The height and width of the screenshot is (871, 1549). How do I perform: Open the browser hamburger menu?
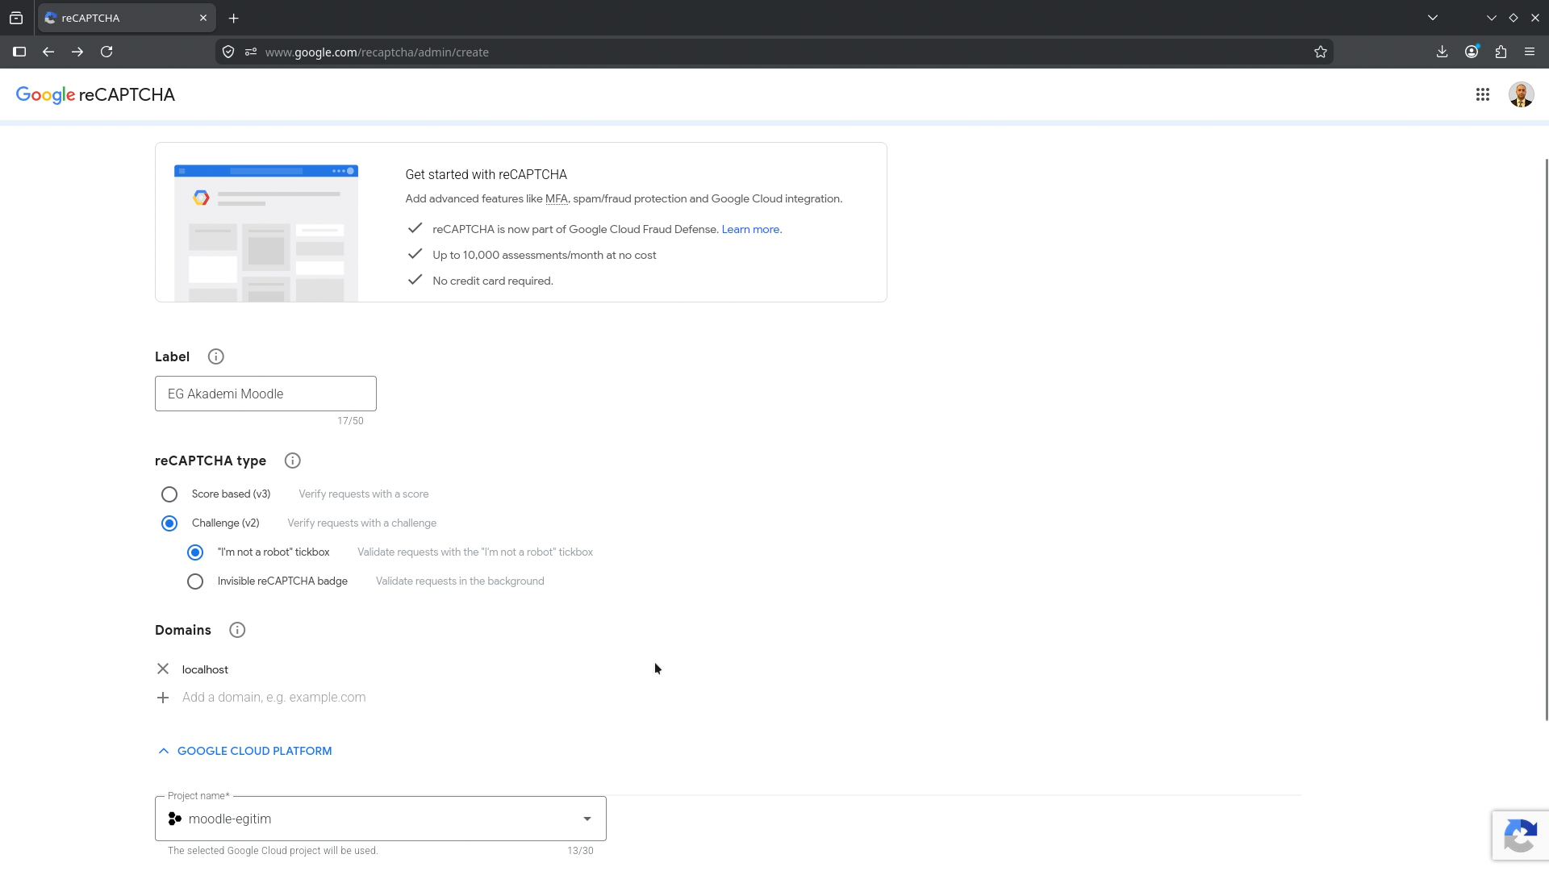[x=1530, y=52]
